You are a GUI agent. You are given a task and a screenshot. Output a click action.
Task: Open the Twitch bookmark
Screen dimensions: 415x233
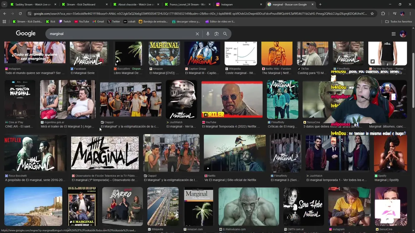[65, 22]
